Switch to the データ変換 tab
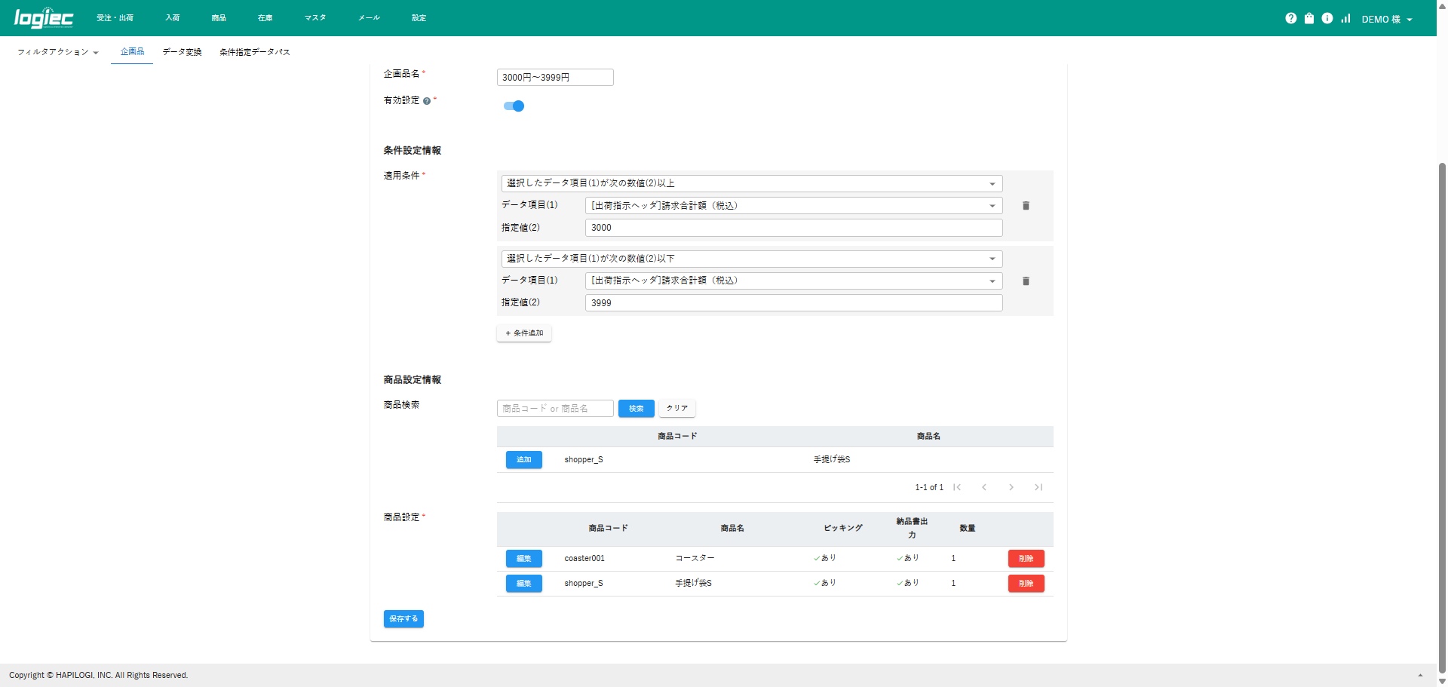This screenshot has width=1448, height=687. (182, 52)
